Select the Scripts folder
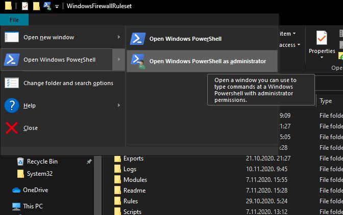This screenshot has height=215, width=343. pyautogui.click(x=132, y=212)
